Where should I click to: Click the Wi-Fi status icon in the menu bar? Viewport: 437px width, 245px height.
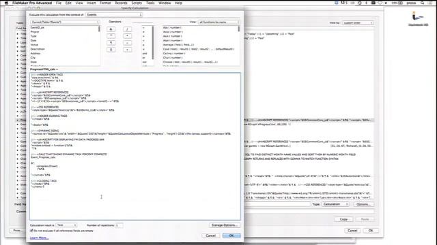pos(380,3)
